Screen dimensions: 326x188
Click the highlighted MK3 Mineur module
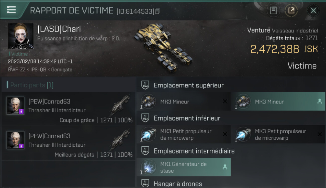pyautogui.click(x=278, y=102)
